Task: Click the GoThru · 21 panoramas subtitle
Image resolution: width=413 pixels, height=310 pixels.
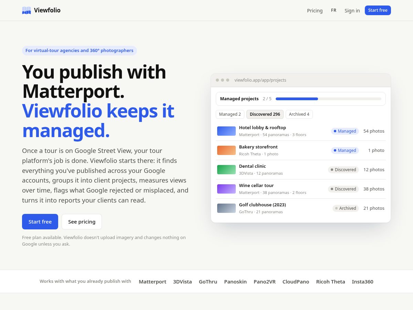Action: (261, 212)
